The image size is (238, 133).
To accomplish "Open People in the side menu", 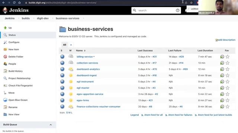I will coord(12,64).
